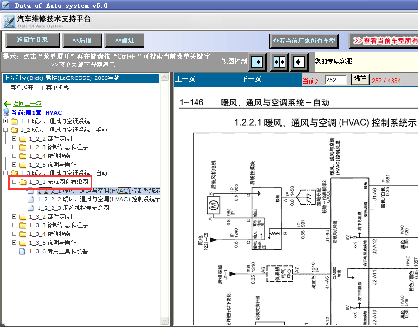The height and width of the screenshot is (327, 418).
Task: Select 1_3_4 维修指南 label
Action: [50, 234]
